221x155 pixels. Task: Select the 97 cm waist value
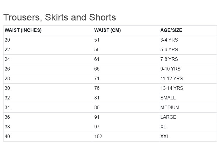tap(97, 127)
